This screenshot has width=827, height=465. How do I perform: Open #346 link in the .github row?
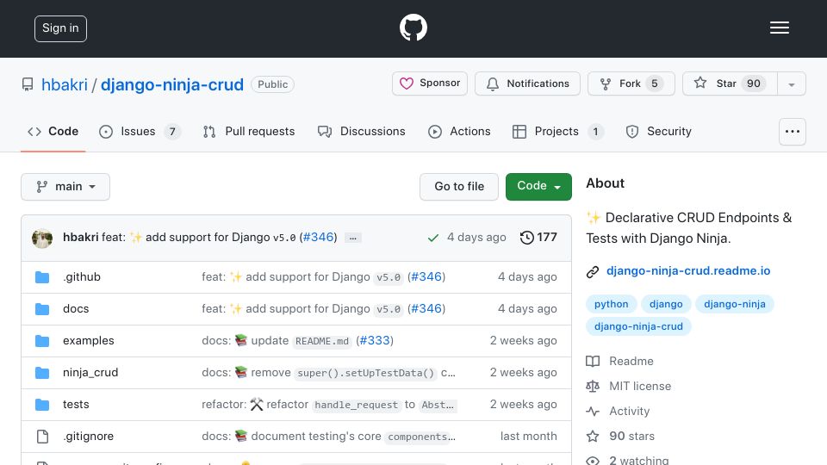(426, 276)
